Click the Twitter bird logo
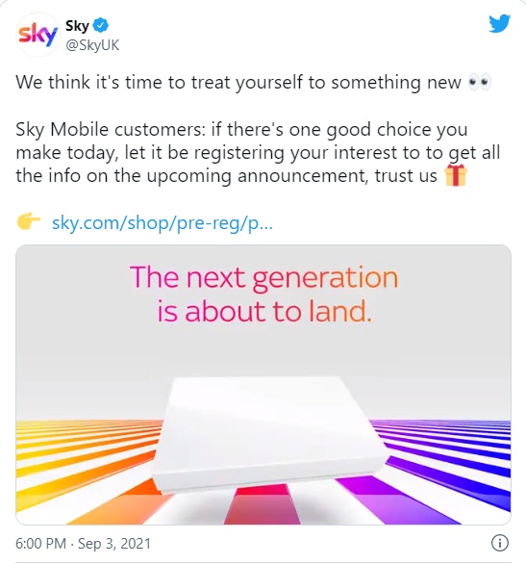526x564 pixels. coord(499,23)
